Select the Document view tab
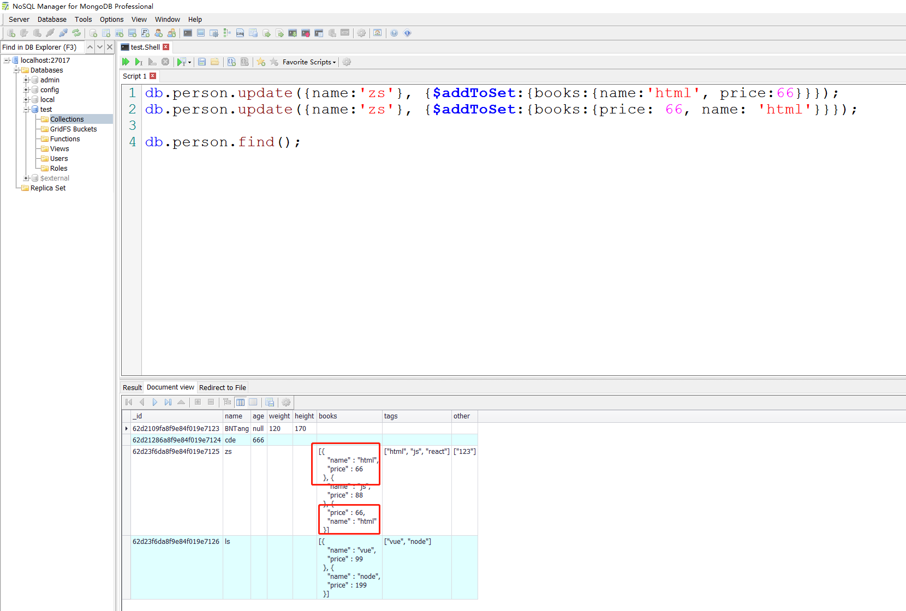Screen dimensions: 906x611 coord(170,387)
